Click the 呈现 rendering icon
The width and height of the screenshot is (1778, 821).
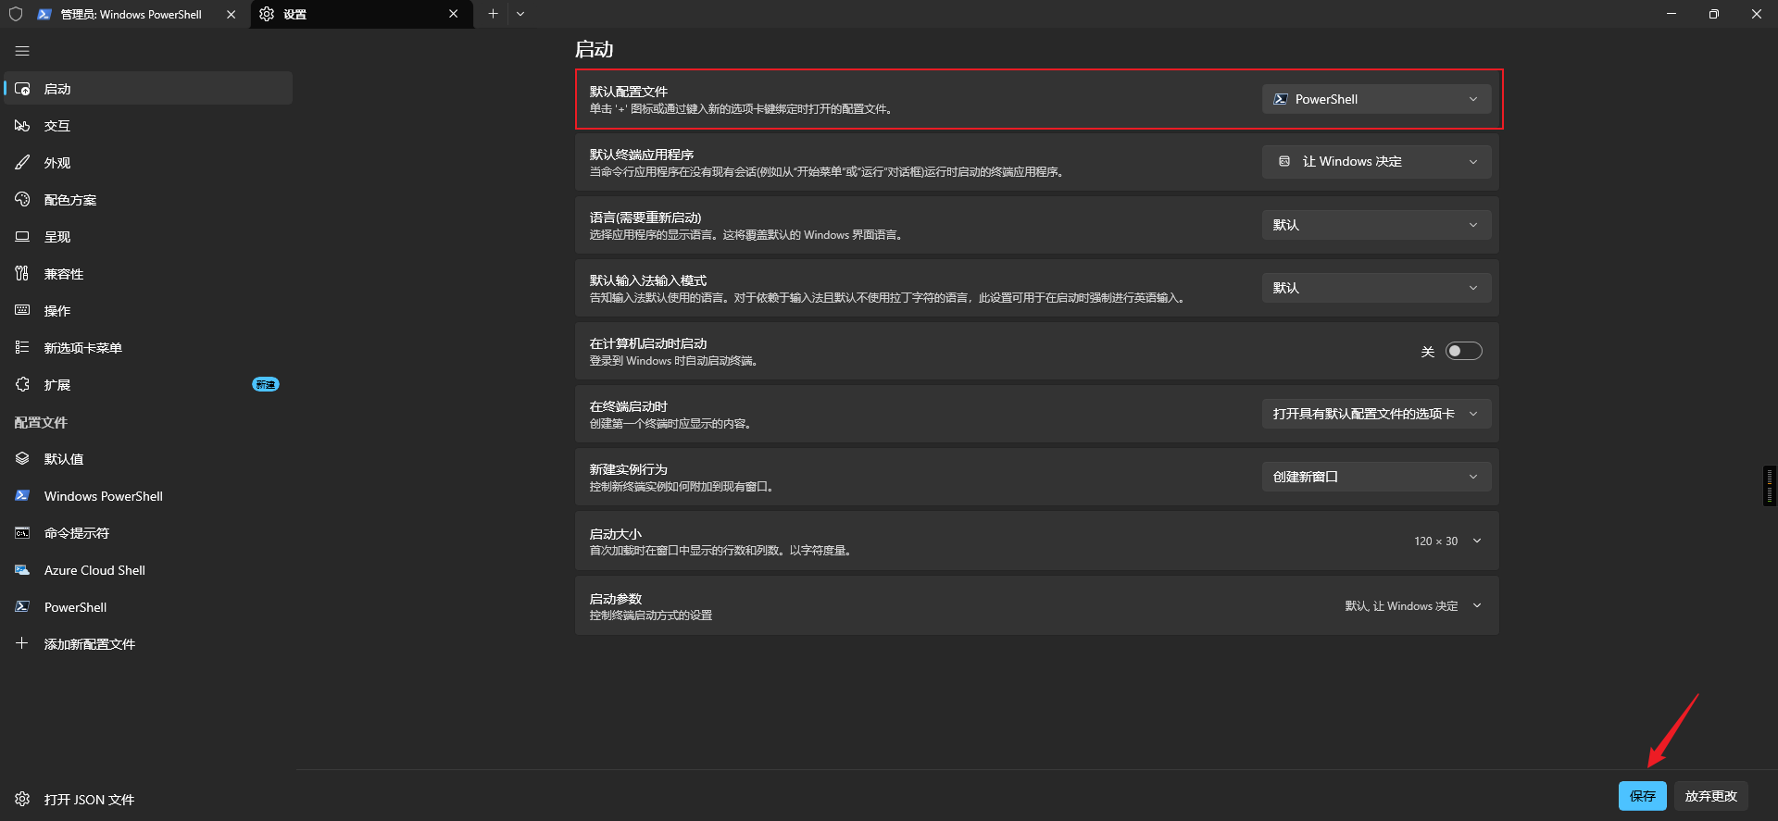click(22, 237)
